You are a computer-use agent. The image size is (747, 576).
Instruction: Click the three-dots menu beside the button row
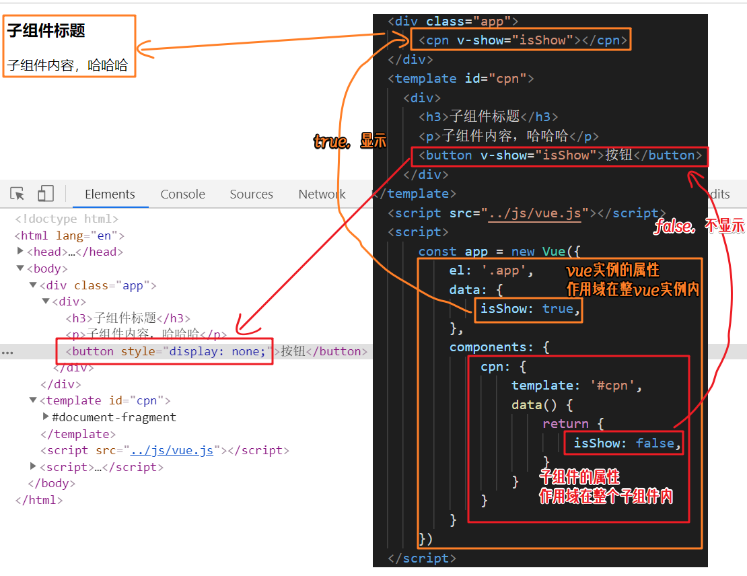[x=7, y=353]
